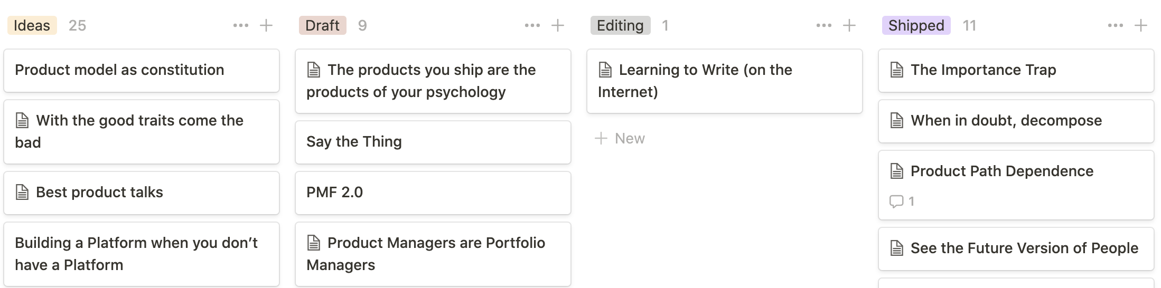Image resolution: width=1161 pixels, height=288 pixels.
Task: Open Product model as constitution card
Action: (x=142, y=70)
